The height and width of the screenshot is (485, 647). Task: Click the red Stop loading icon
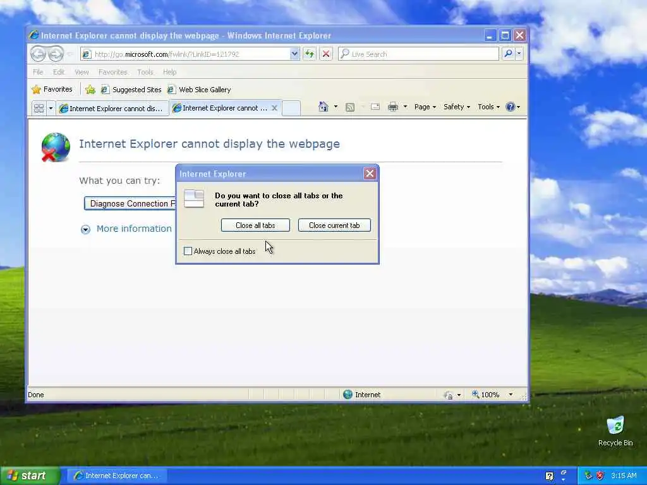(326, 54)
